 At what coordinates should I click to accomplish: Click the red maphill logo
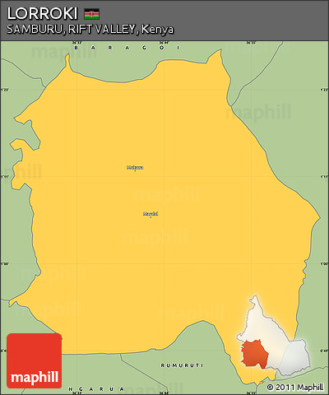point(35,360)
